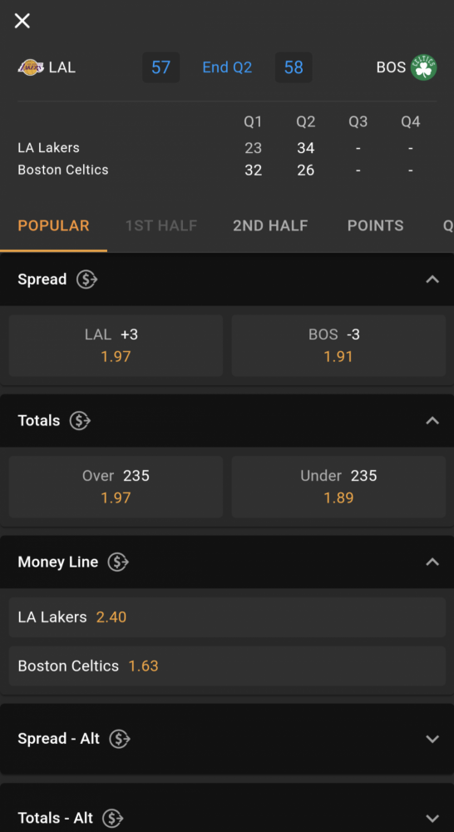454x832 pixels.
Task: Tap the cash-out icon beside Spread - Alt
Action: [x=120, y=739]
